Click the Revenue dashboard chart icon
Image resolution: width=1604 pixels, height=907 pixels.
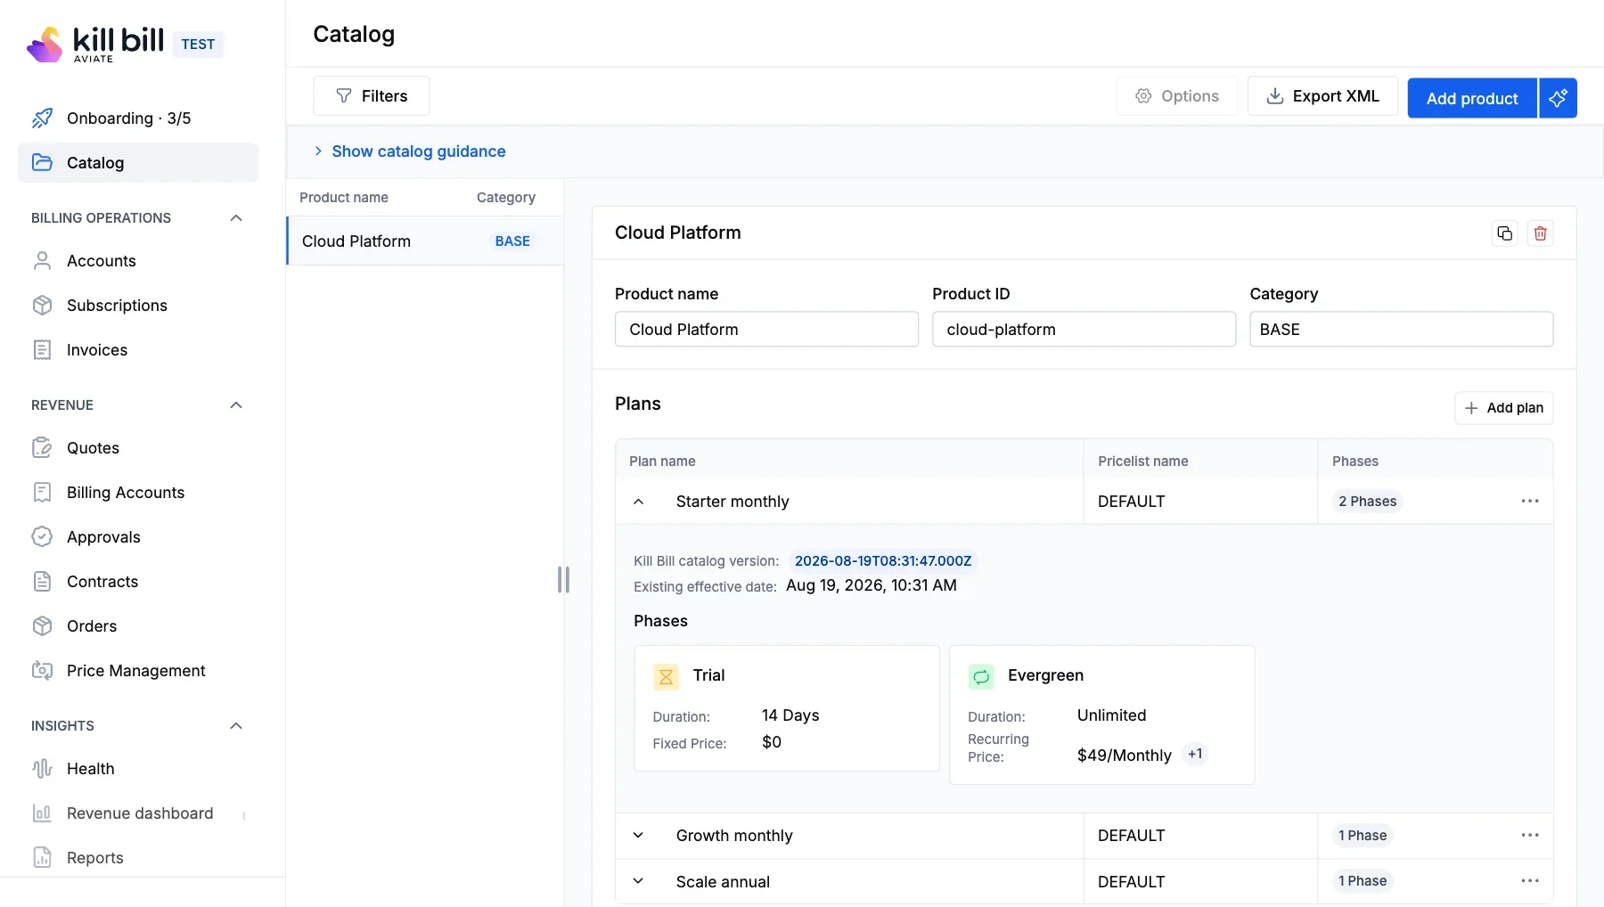(42, 813)
